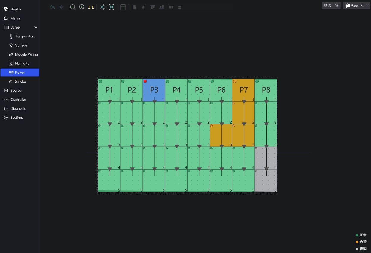Click the fit-to-selection icon

[x=102, y=7]
